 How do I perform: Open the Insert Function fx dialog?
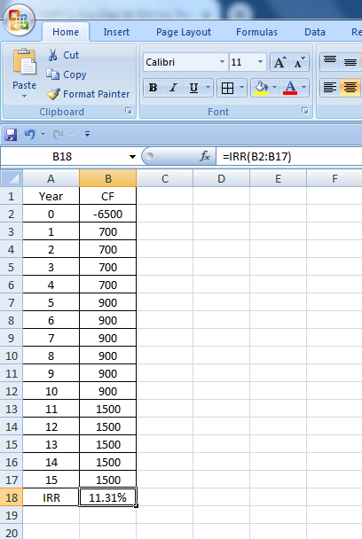[x=205, y=156]
